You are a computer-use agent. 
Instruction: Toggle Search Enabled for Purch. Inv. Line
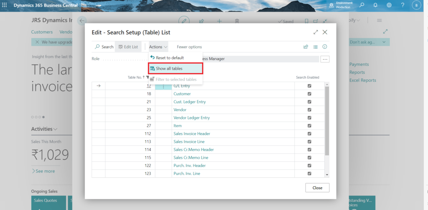[x=309, y=174]
